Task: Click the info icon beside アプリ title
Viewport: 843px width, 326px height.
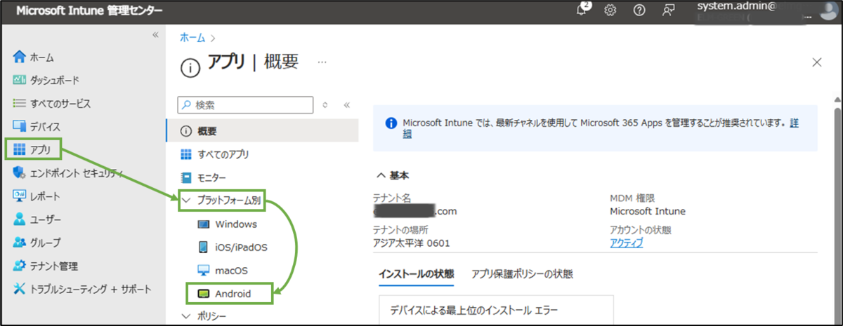Action: (x=190, y=67)
